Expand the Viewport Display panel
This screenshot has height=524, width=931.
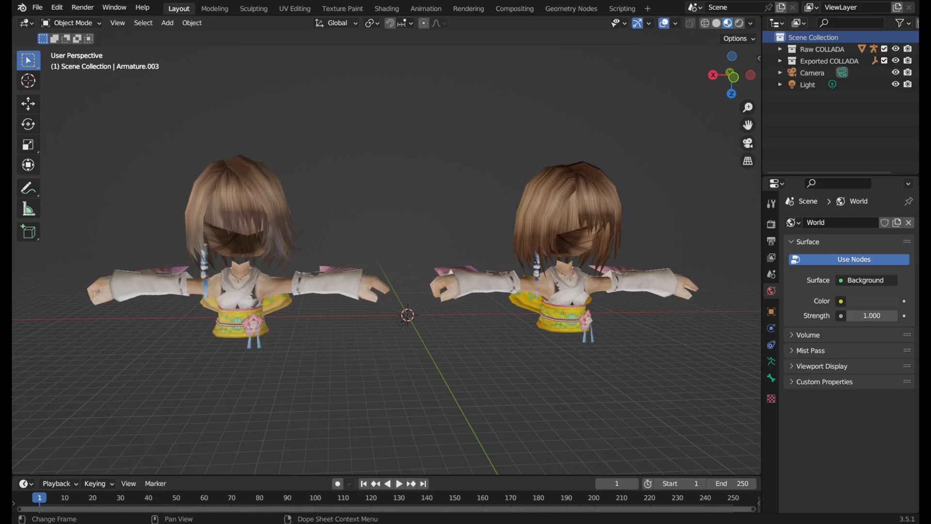pos(821,366)
